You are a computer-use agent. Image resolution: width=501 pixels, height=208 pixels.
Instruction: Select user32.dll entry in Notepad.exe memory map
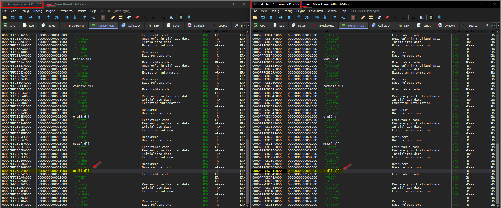[x=82, y=59]
